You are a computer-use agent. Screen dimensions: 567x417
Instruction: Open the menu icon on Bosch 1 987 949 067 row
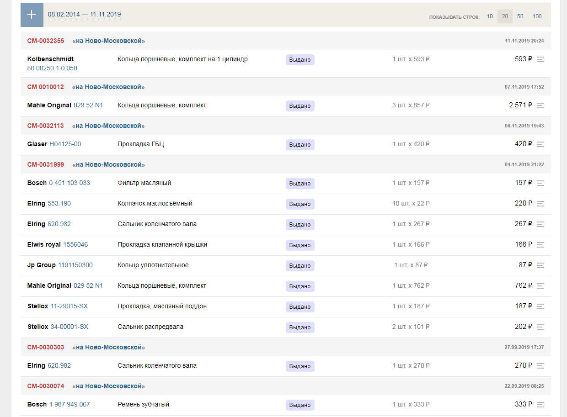coord(540,405)
